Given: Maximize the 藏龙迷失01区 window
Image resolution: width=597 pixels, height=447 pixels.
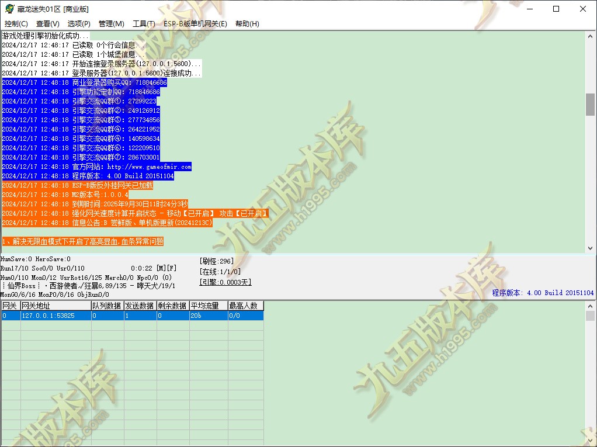Looking at the screenshot, I should (556, 9).
